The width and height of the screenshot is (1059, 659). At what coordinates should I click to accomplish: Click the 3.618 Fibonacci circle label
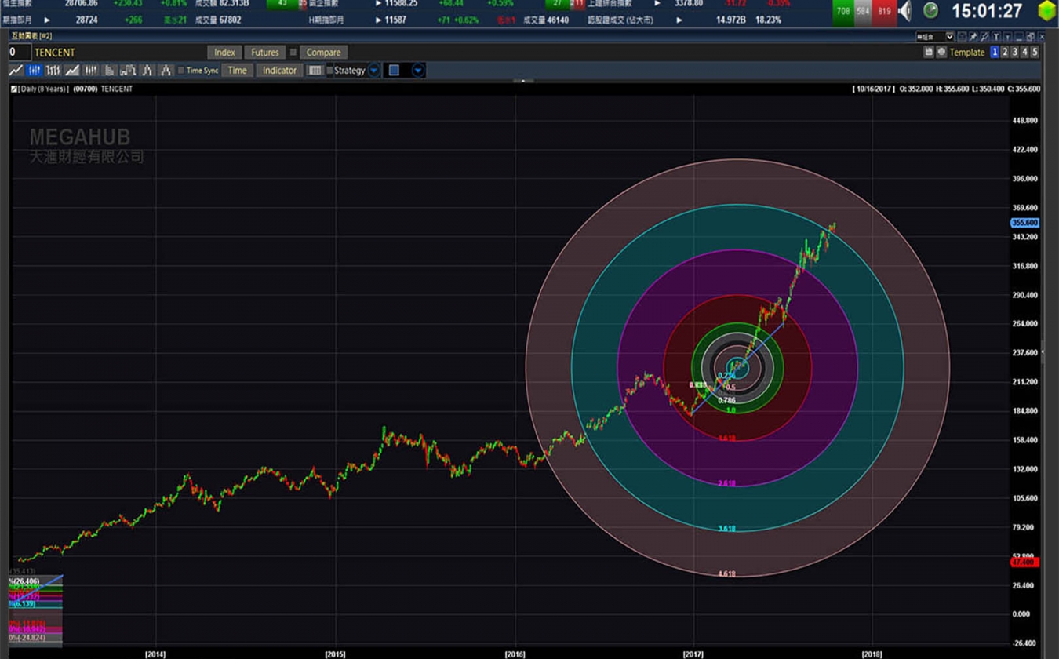click(x=726, y=529)
